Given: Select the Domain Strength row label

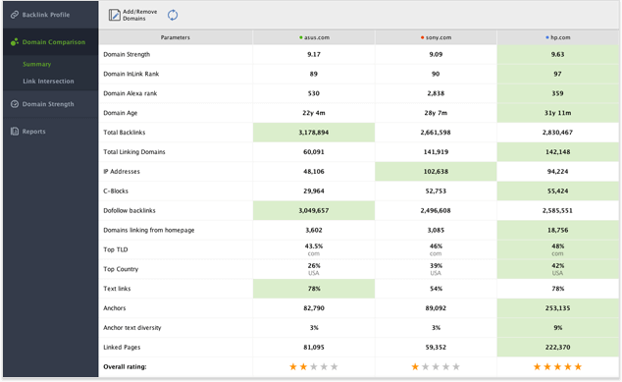Looking at the screenshot, I should (127, 54).
